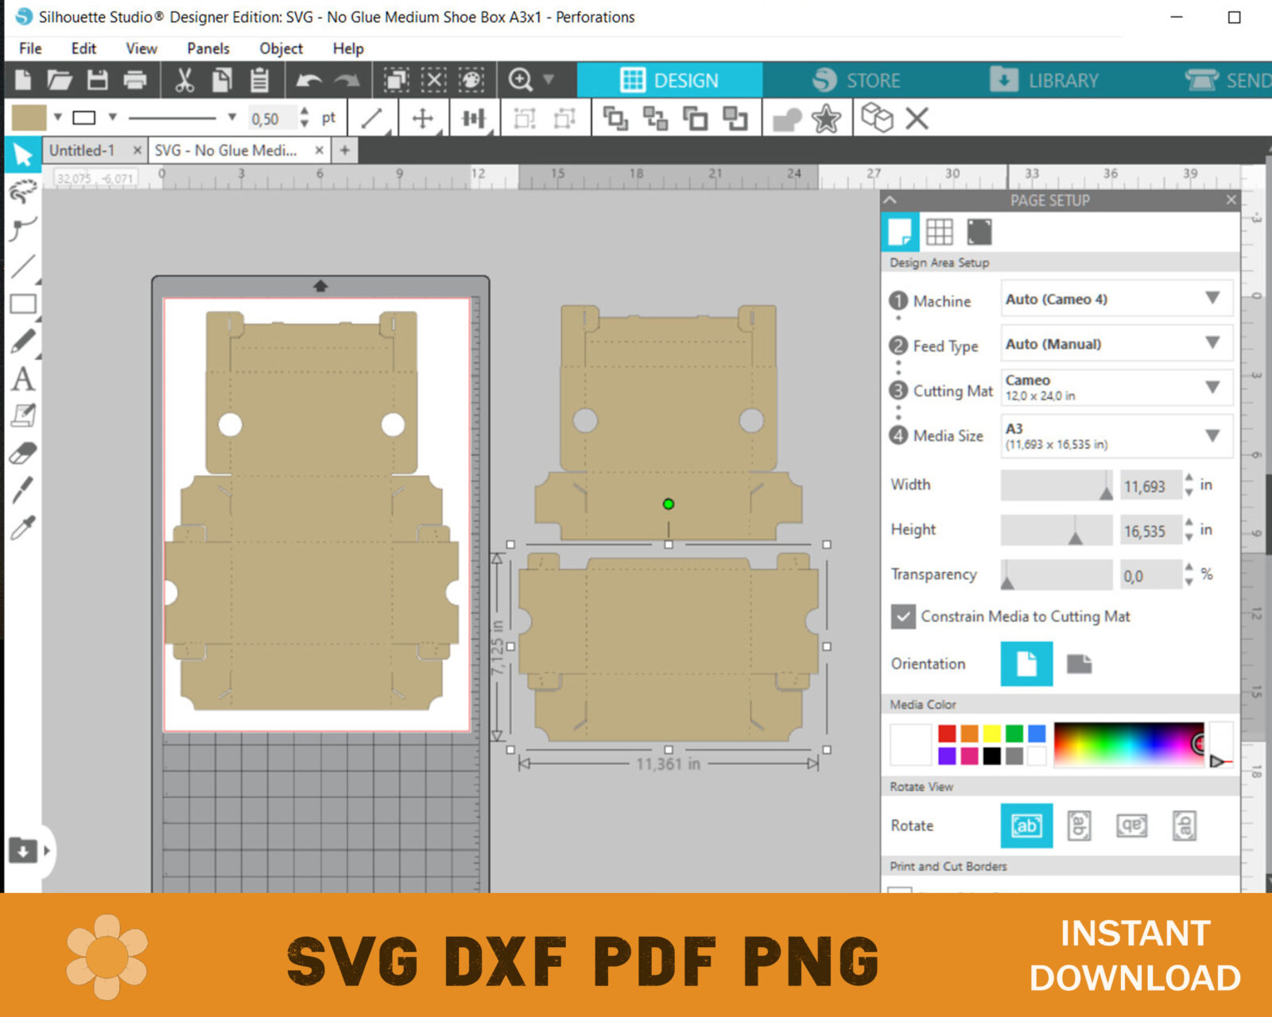Open the Media Size A3 dropdown
The height and width of the screenshot is (1017, 1272).
pyautogui.click(x=1117, y=435)
